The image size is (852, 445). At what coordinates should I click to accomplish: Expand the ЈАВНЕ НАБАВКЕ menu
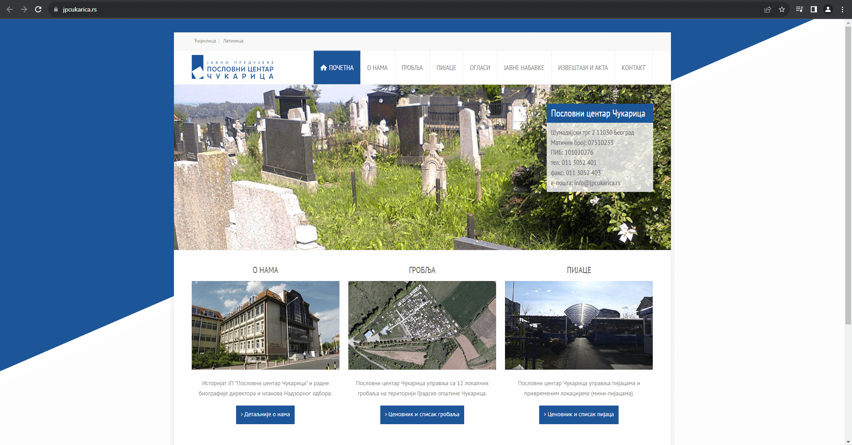[524, 68]
